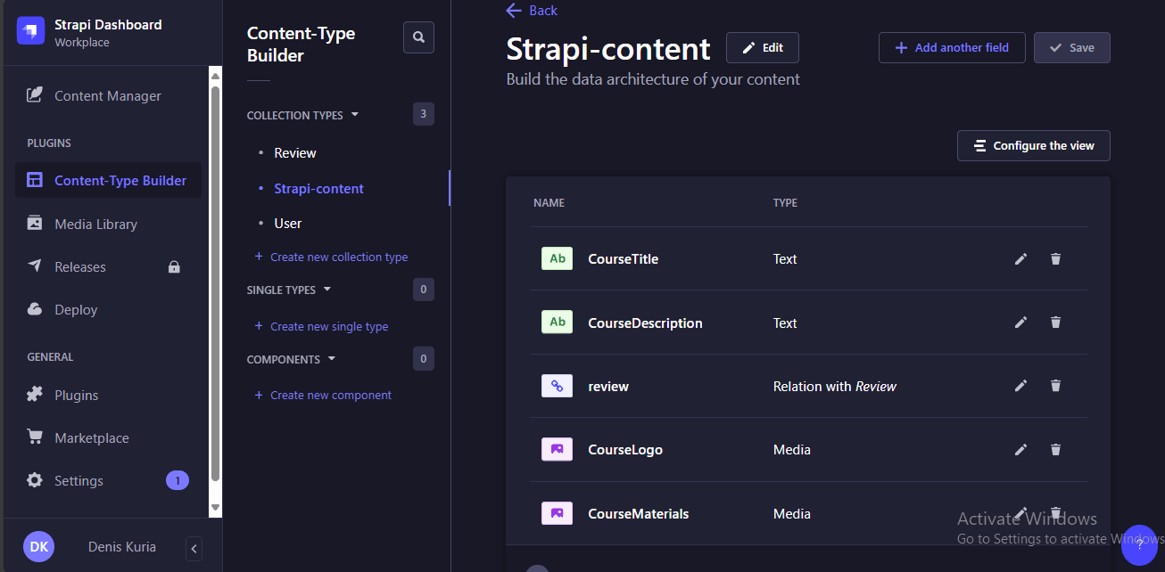Click the Edit button next to Strapi-content
The height and width of the screenshot is (572, 1165).
pyautogui.click(x=763, y=48)
